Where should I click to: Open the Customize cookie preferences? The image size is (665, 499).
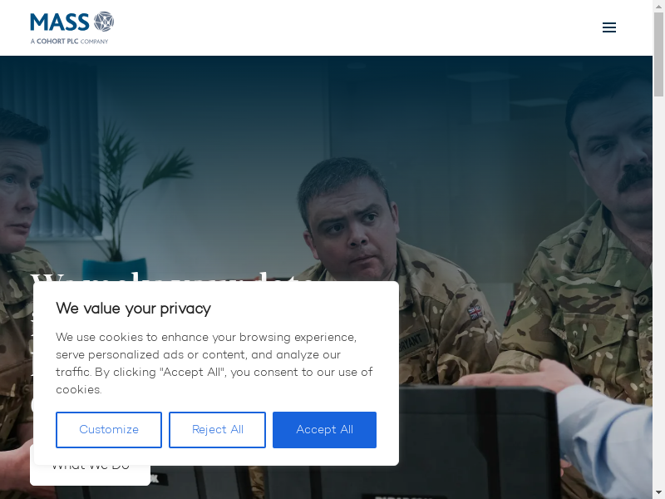[x=109, y=429]
